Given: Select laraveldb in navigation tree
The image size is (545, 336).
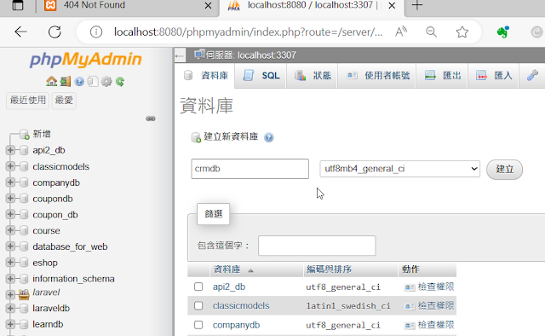Looking at the screenshot, I should coord(51,308).
